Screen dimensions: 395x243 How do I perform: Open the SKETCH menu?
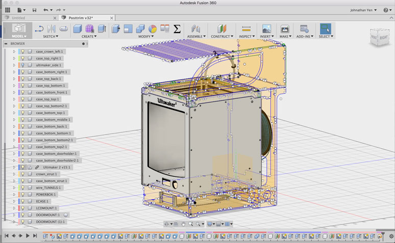51,37
